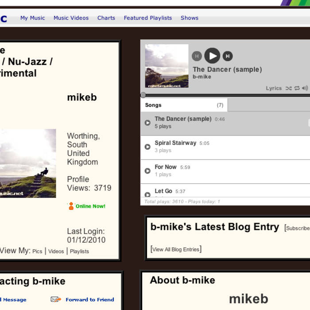310x310 pixels.
Task: Click the album art thumbnail in the player
Action: point(167,66)
